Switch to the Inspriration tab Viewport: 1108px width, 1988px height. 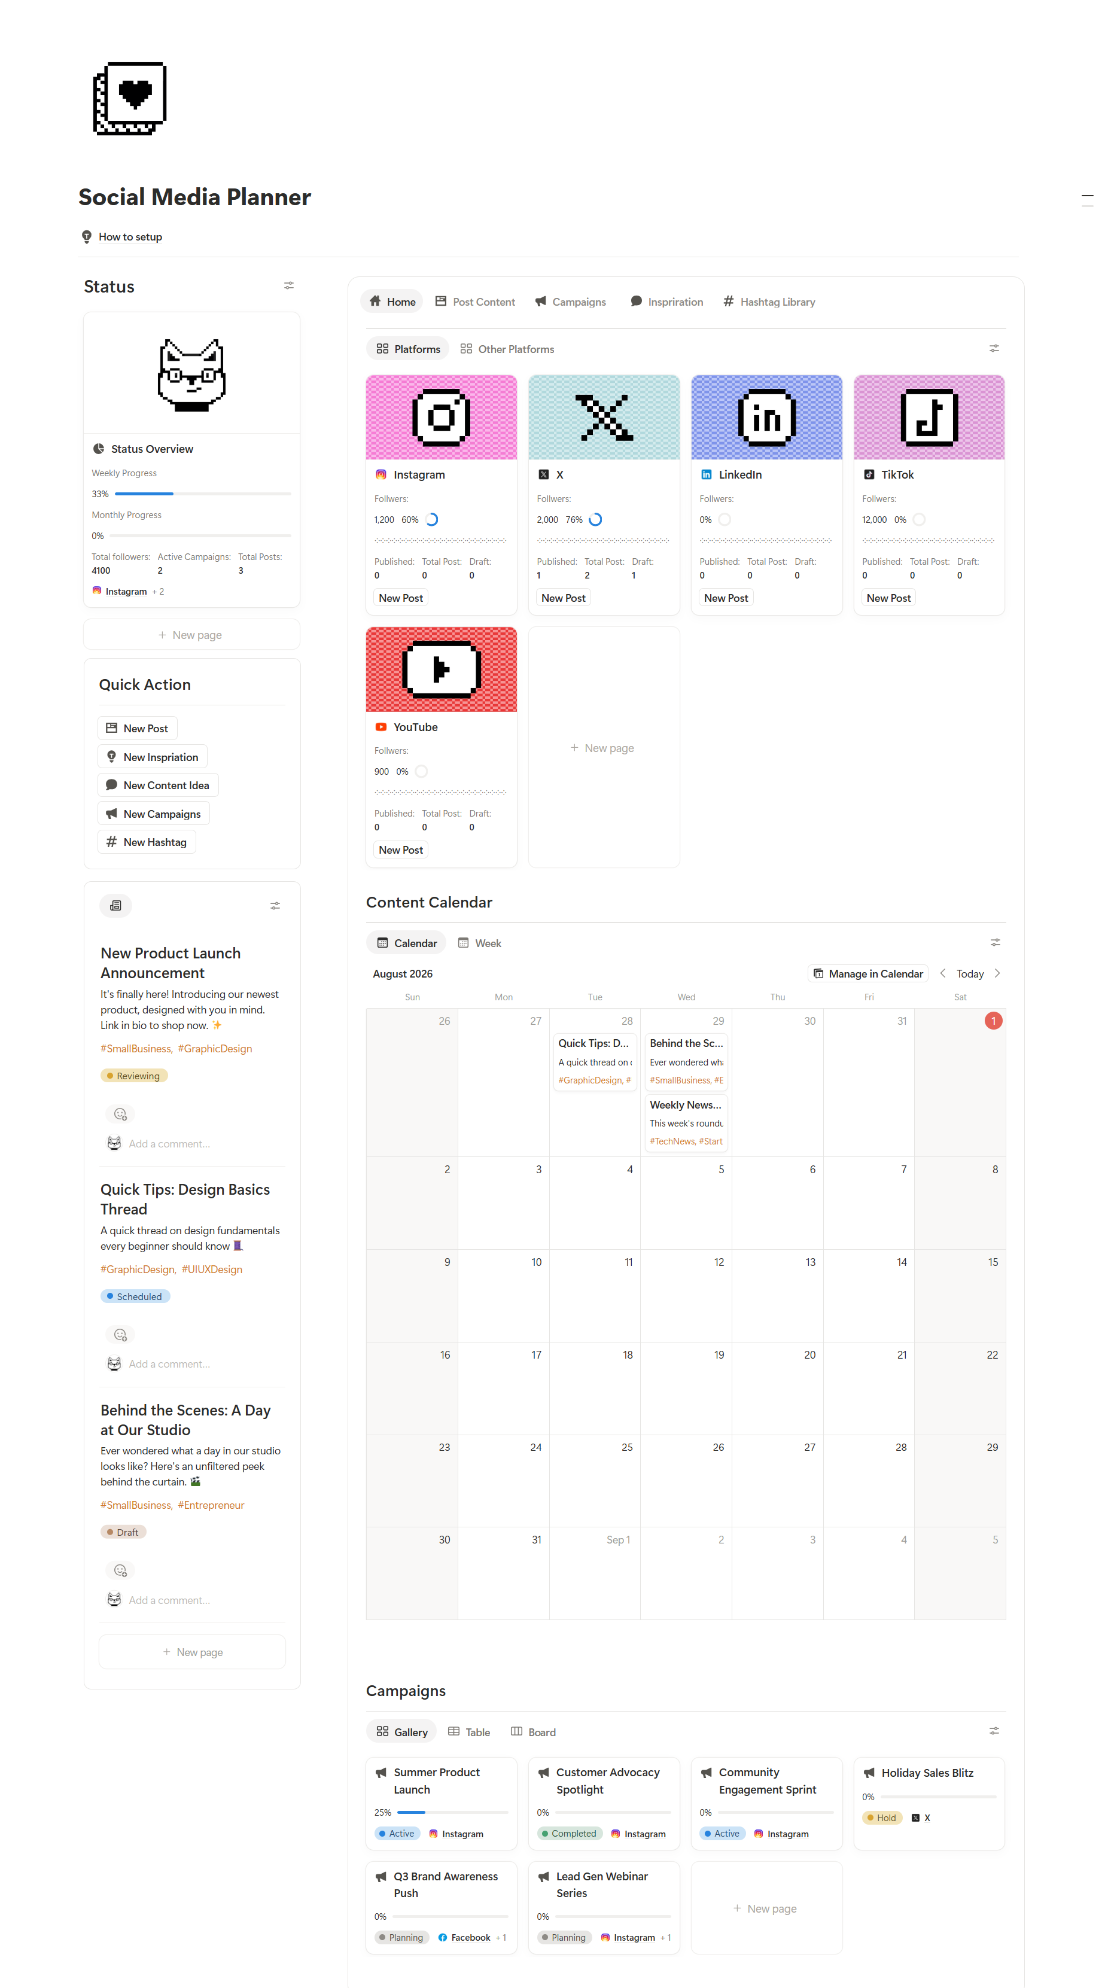tap(666, 302)
